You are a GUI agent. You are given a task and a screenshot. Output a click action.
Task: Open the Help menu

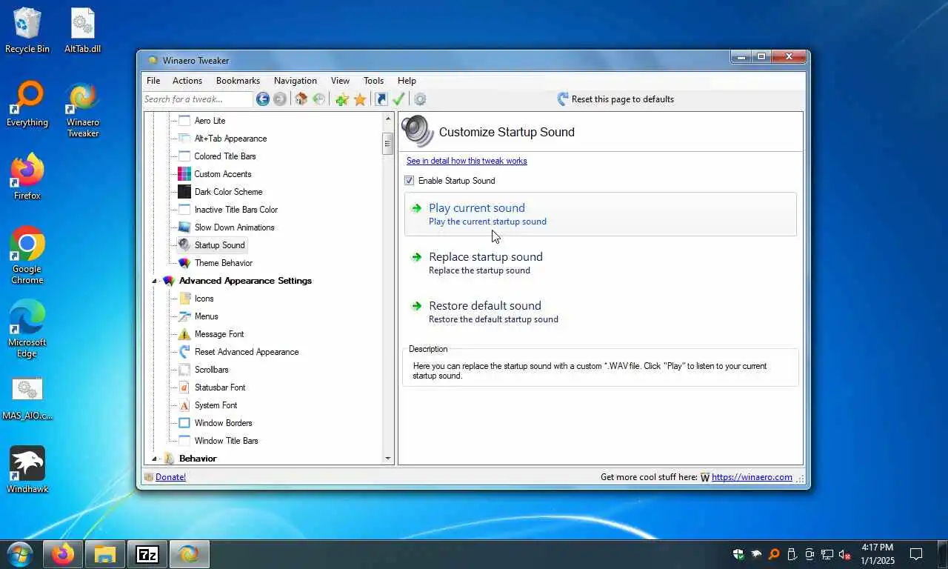tap(407, 81)
